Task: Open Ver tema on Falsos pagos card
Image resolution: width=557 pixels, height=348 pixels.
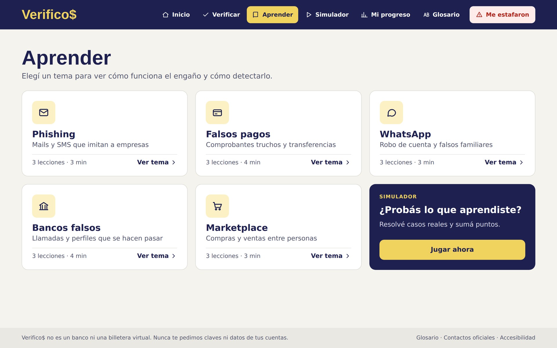Action: click(330, 162)
